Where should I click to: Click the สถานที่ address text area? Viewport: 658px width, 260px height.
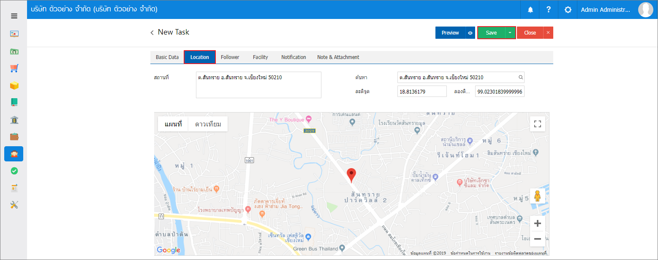click(x=258, y=85)
